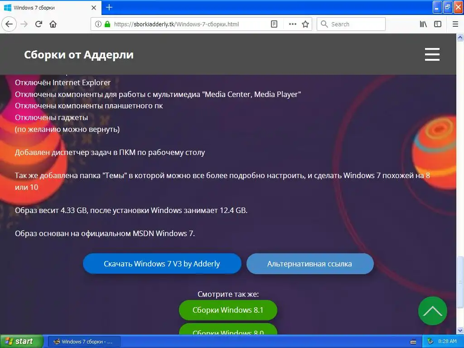Open the Windows start menu
This screenshot has width=464, height=348.
click(22, 342)
